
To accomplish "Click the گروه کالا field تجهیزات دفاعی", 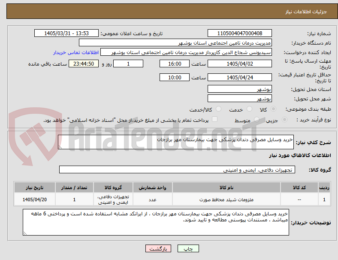I will click(x=177, y=169).
